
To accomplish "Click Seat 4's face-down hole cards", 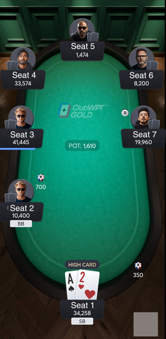I will pos(12,65).
